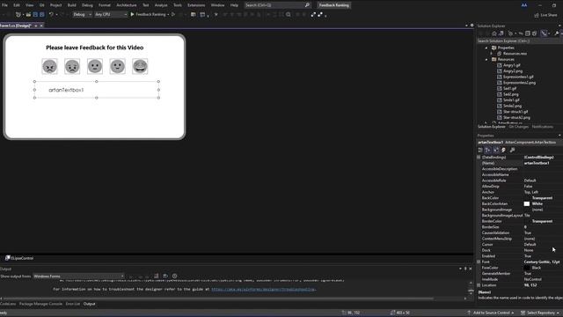This screenshot has height=317, width=563.
Task: Select Expressionless1.gif in Solution Explorer
Action: (518, 77)
